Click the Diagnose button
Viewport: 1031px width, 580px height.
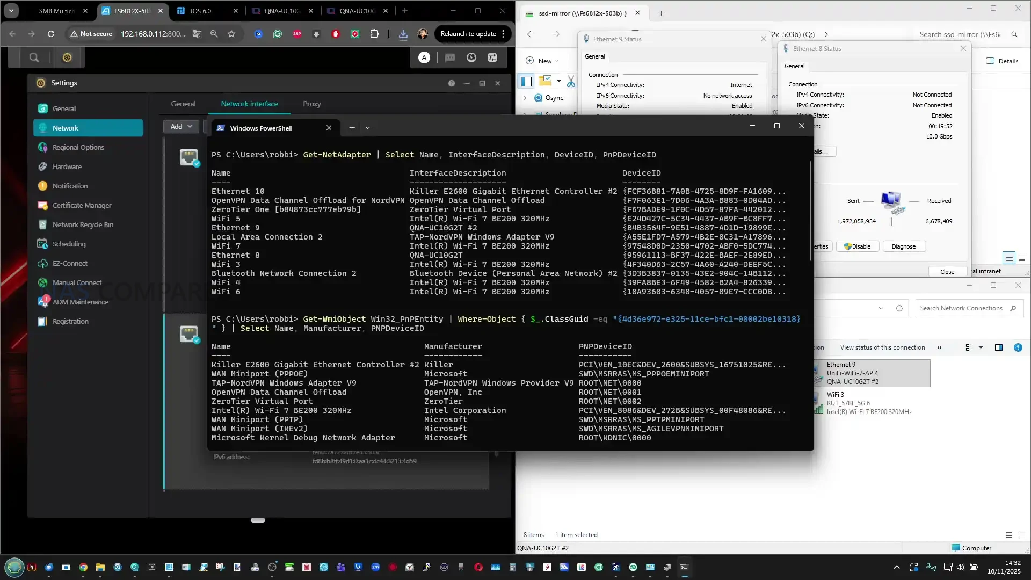click(903, 247)
